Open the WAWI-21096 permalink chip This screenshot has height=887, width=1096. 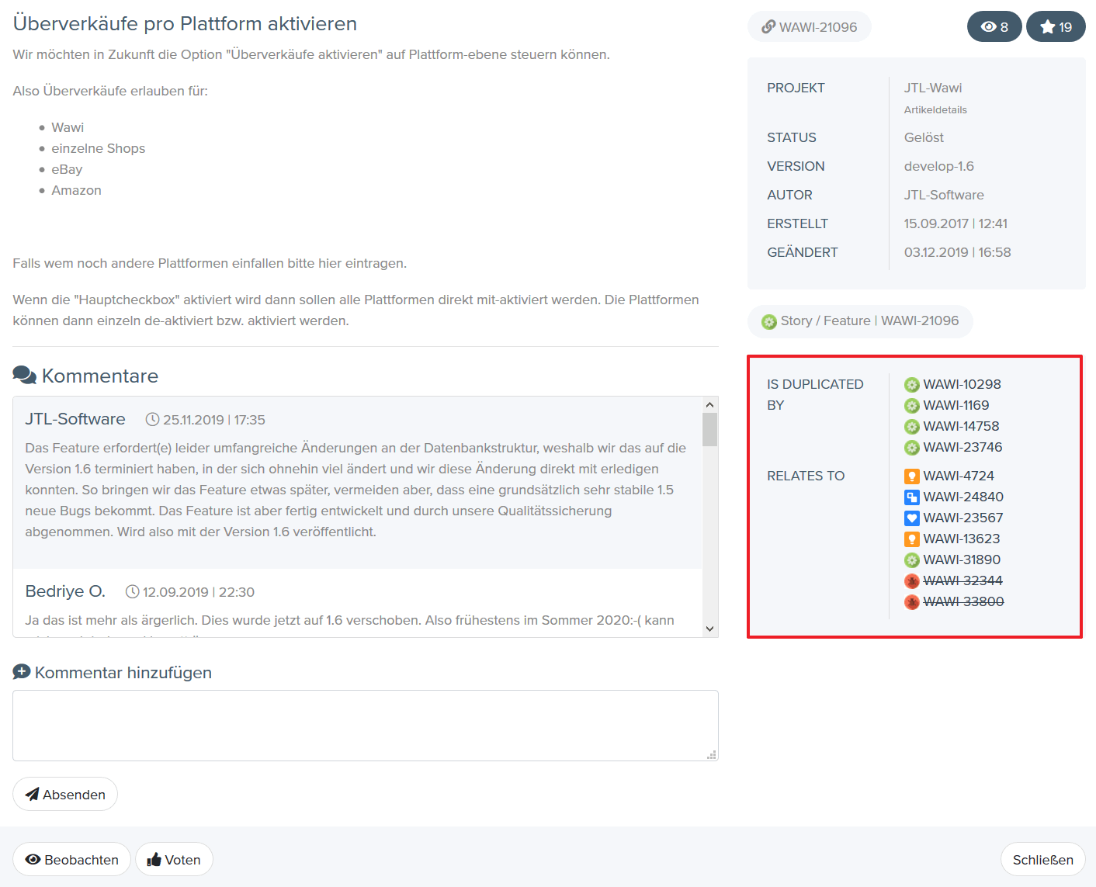[x=809, y=27]
